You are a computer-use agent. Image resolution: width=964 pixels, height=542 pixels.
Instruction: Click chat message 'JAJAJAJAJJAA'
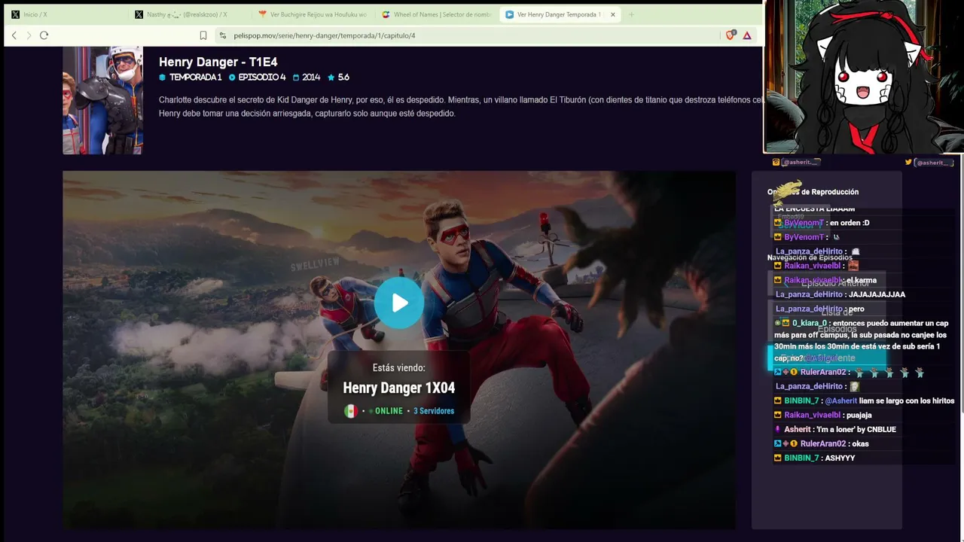[877, 294]
